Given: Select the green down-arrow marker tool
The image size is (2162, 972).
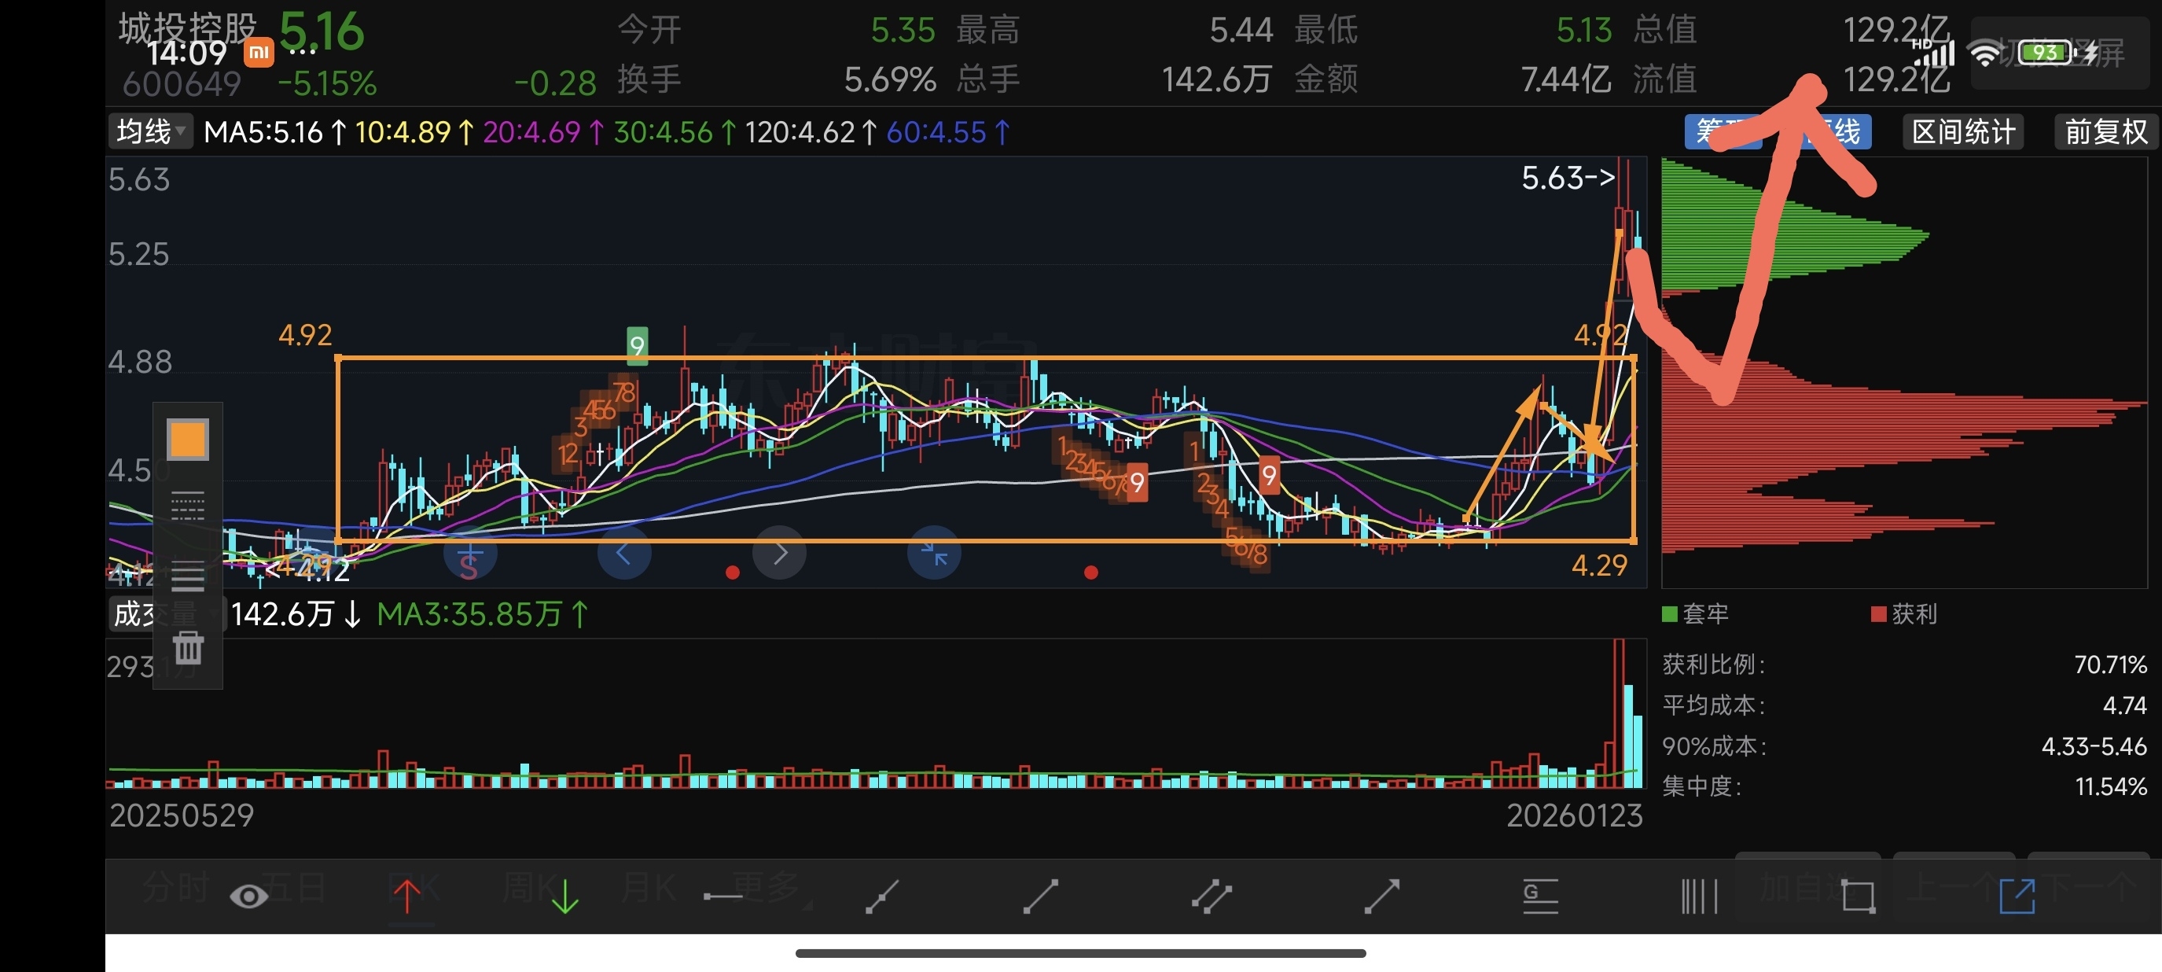Looking at the screenshot, I should coord(564,897).
